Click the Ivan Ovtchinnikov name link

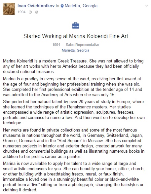(x=36, y=6)
